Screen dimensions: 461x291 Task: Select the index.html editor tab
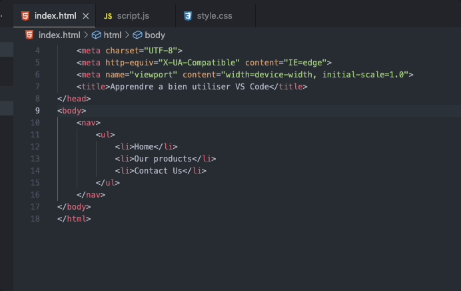pyautogui.click(x=55, y=16)
